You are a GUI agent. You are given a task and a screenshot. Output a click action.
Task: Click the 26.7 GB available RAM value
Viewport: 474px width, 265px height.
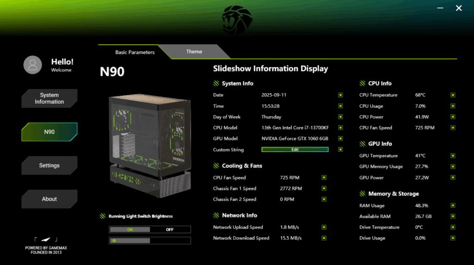[423, 216]
